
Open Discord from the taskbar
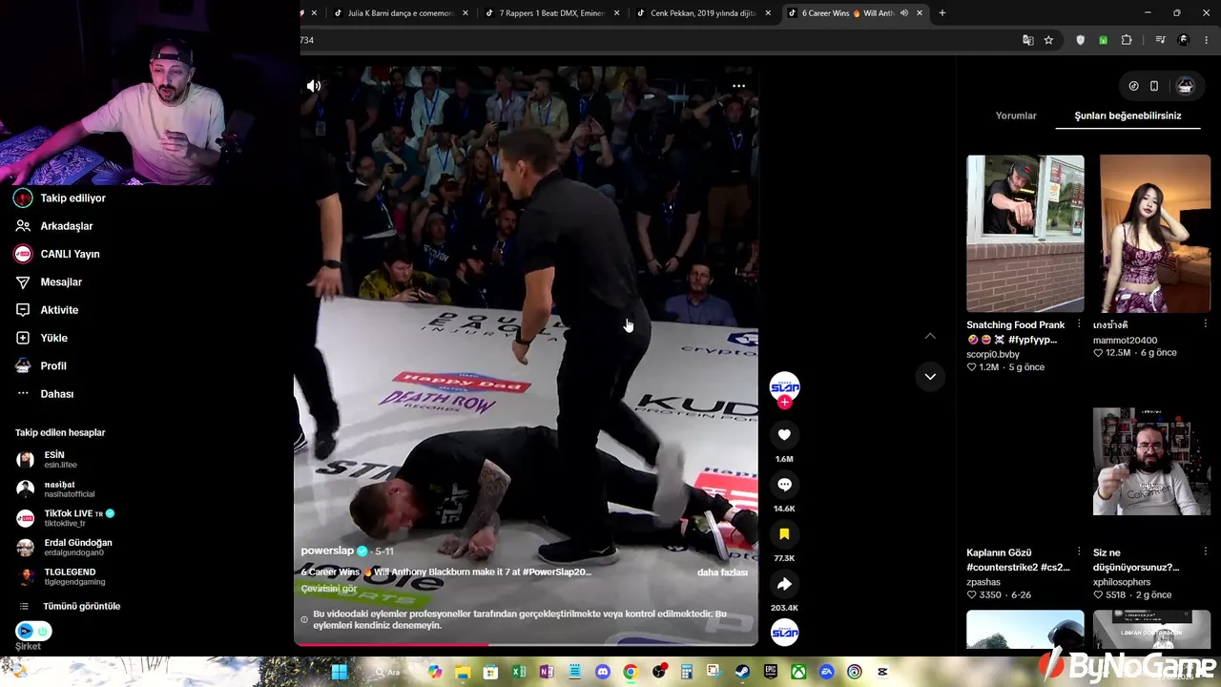click(x=602, y=672)
